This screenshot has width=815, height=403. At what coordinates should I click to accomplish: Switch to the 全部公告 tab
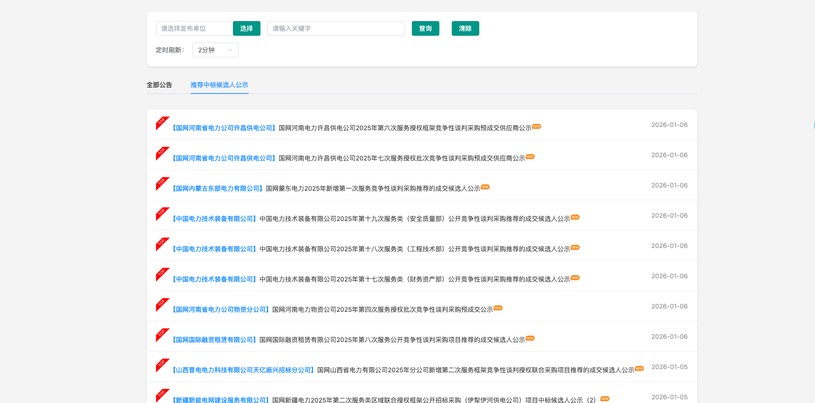coord(159,85)
